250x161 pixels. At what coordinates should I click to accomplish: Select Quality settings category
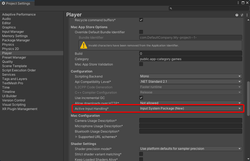point(7,62)
